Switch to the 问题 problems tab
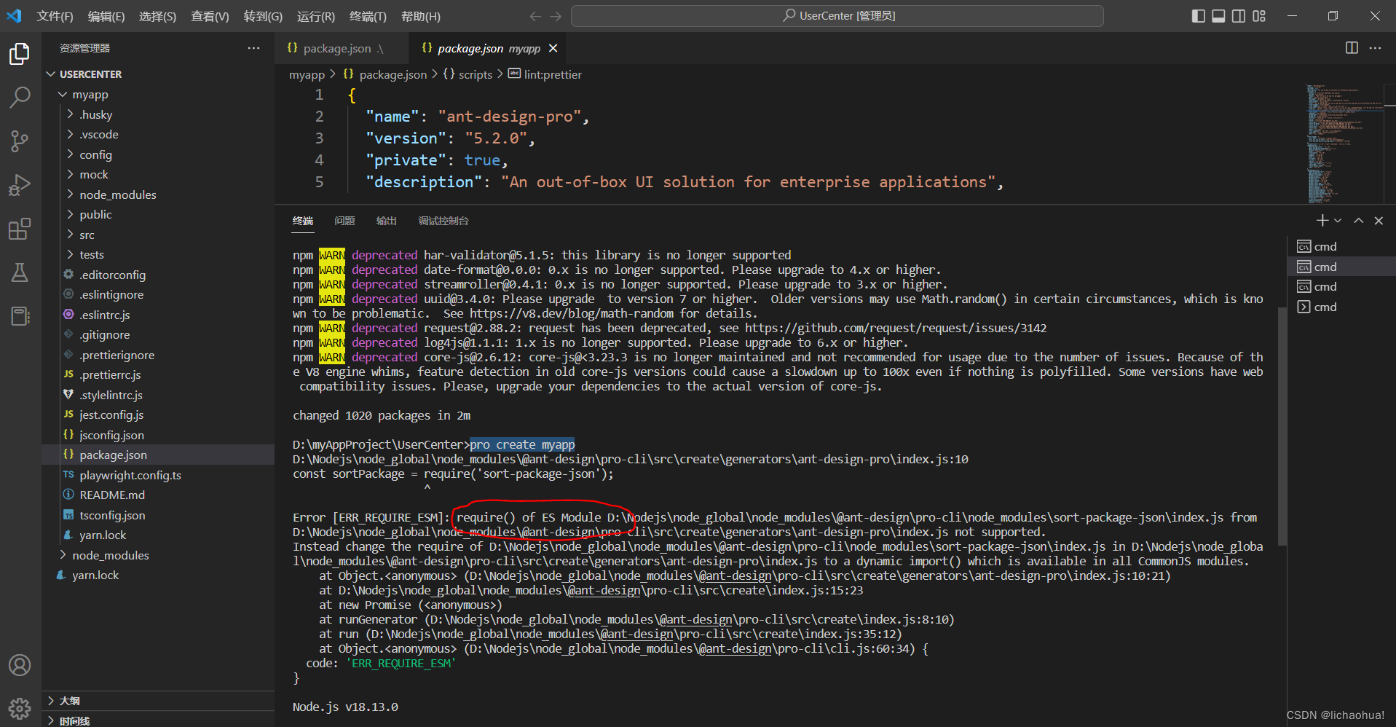Viewport: 1396px width, 727px height. click(344, 221)
